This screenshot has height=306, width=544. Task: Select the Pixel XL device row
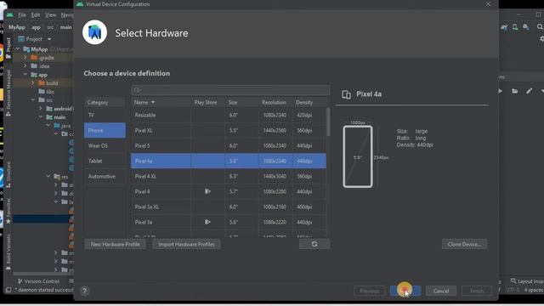[x=229, y=130]
